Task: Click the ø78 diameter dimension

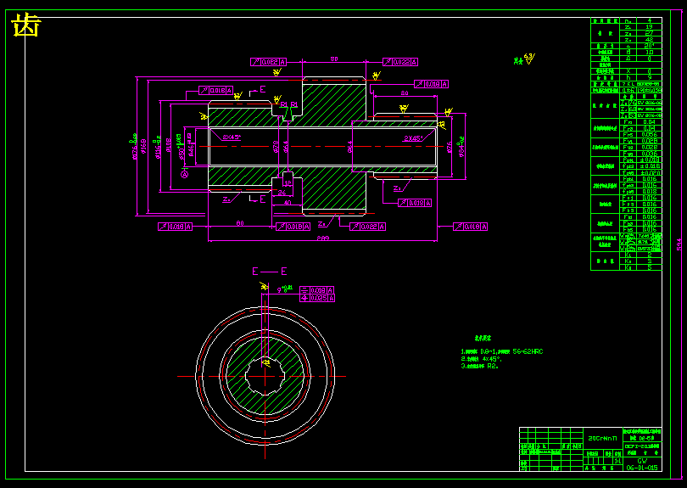Action: (276, 146)
